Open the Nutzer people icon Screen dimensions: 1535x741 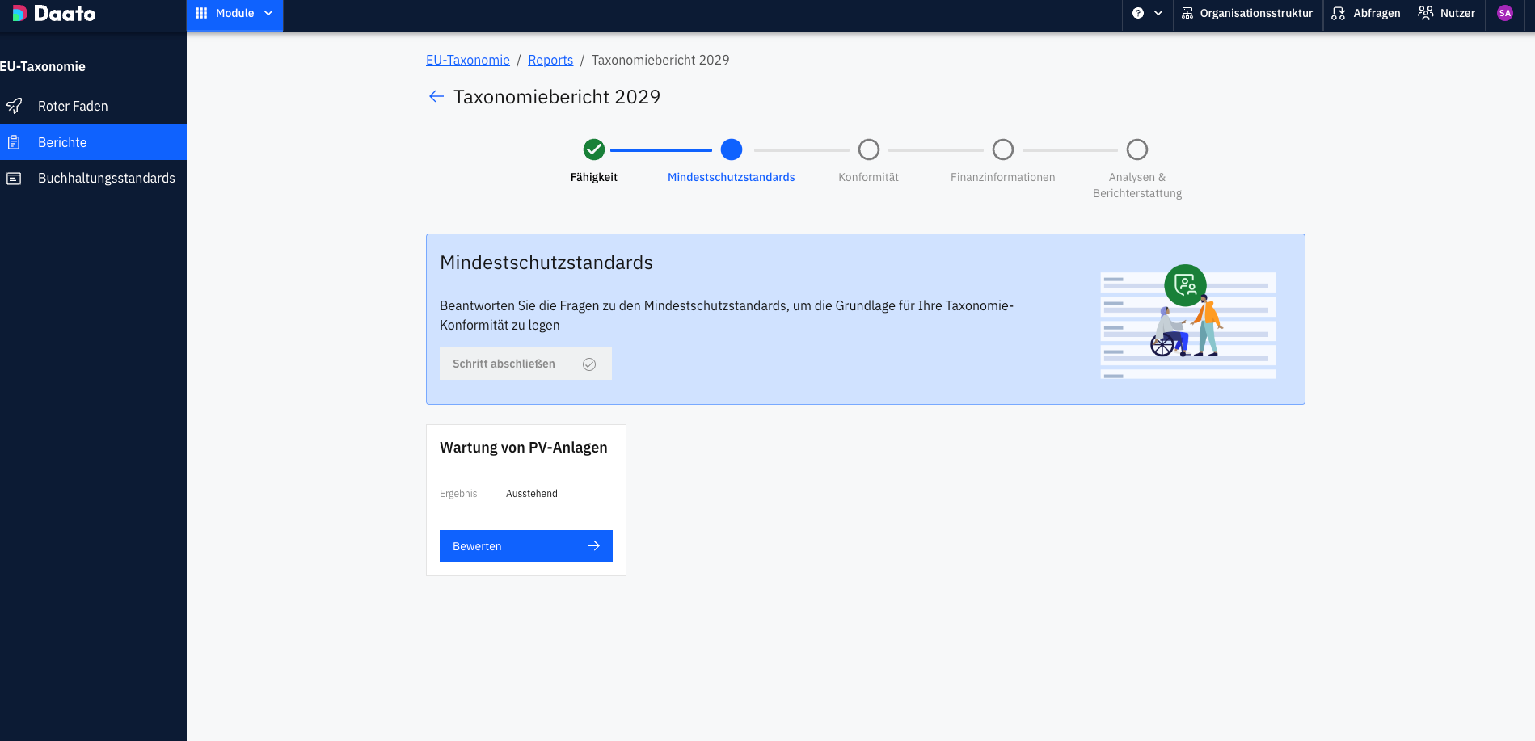[x=1426, y=13]
